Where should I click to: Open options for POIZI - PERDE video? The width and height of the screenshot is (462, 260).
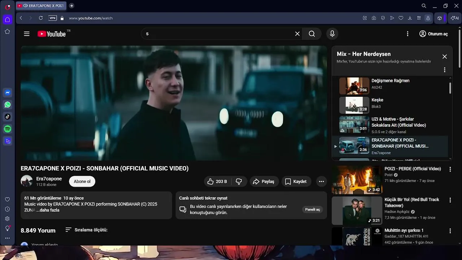pyautogui.click(x=450, y=169)
